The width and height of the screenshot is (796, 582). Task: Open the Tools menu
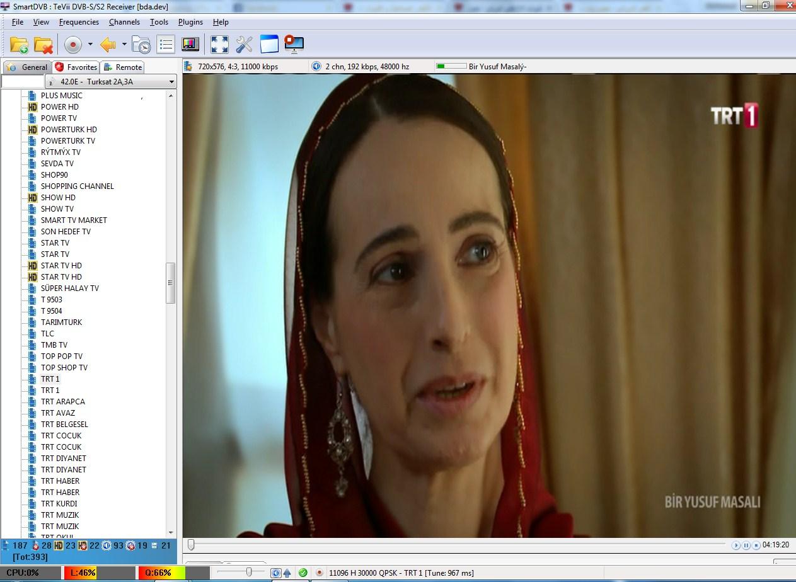click(x=159, y=22)
